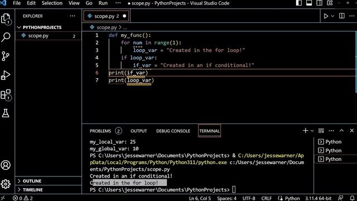
Task: Split the editor right
Action: [x=342, y=16]
